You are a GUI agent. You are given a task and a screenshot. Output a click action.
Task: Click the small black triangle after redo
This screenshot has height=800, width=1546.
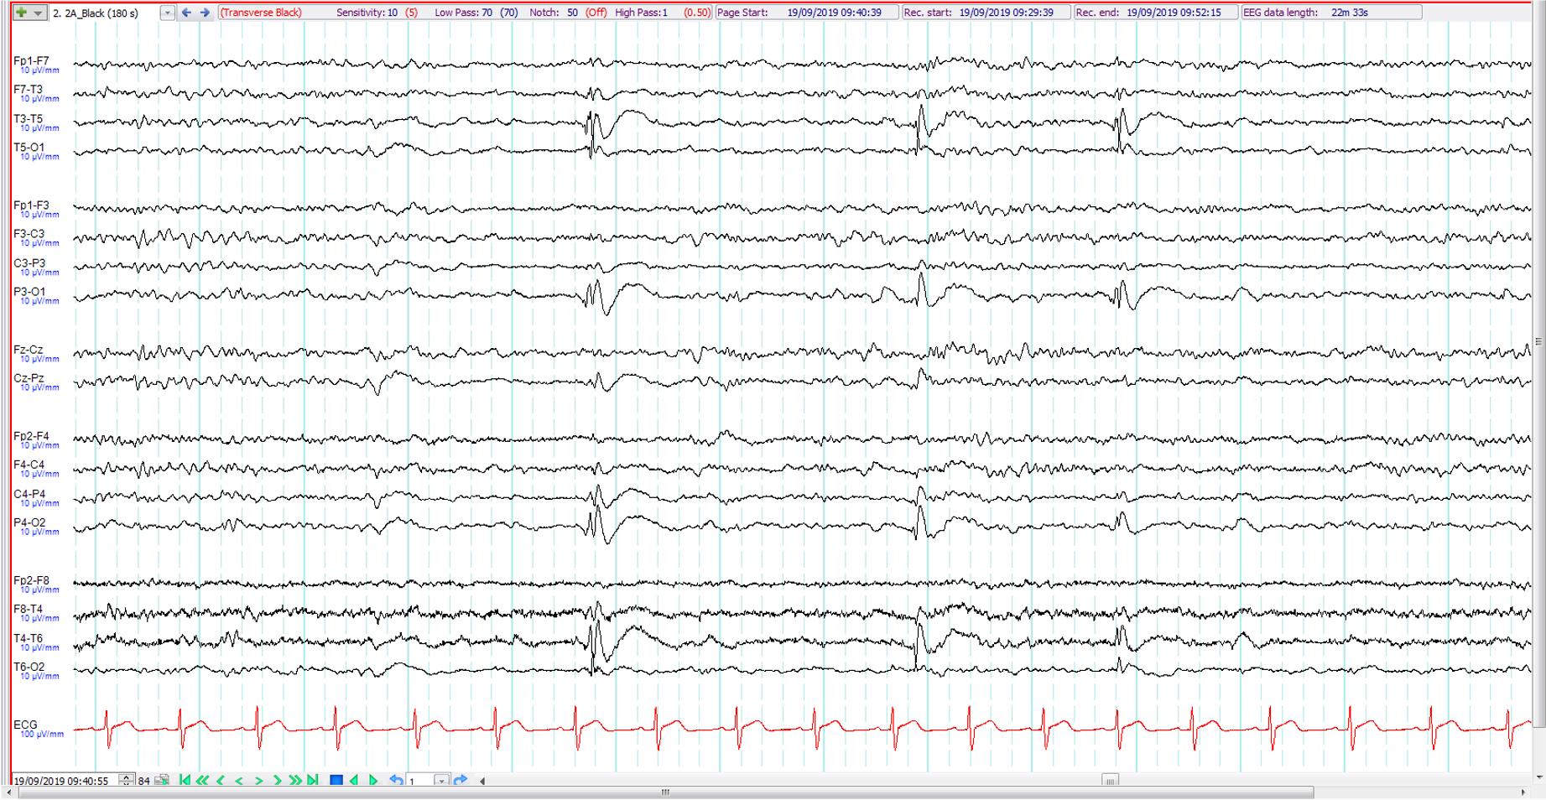click(x=482, y=781)
